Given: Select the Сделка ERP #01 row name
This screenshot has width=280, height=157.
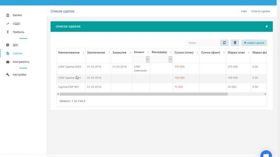Looking at the screenshot, I should coord(68,87).
